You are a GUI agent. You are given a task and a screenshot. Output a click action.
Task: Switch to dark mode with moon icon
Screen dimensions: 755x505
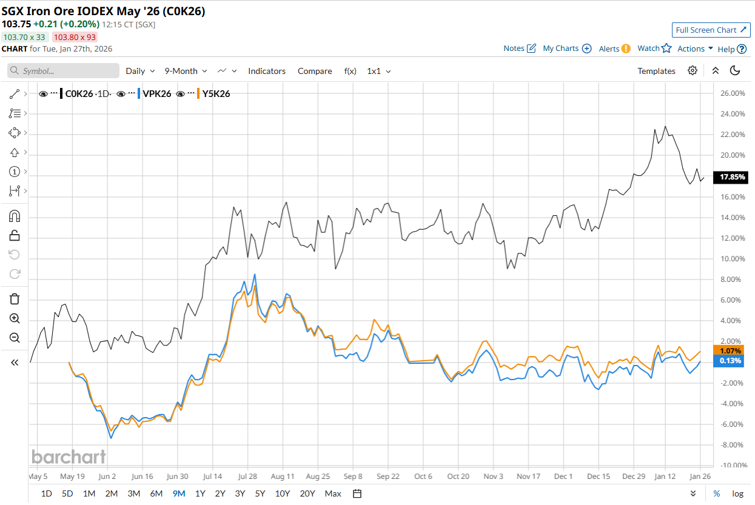(x=735, y=71)
